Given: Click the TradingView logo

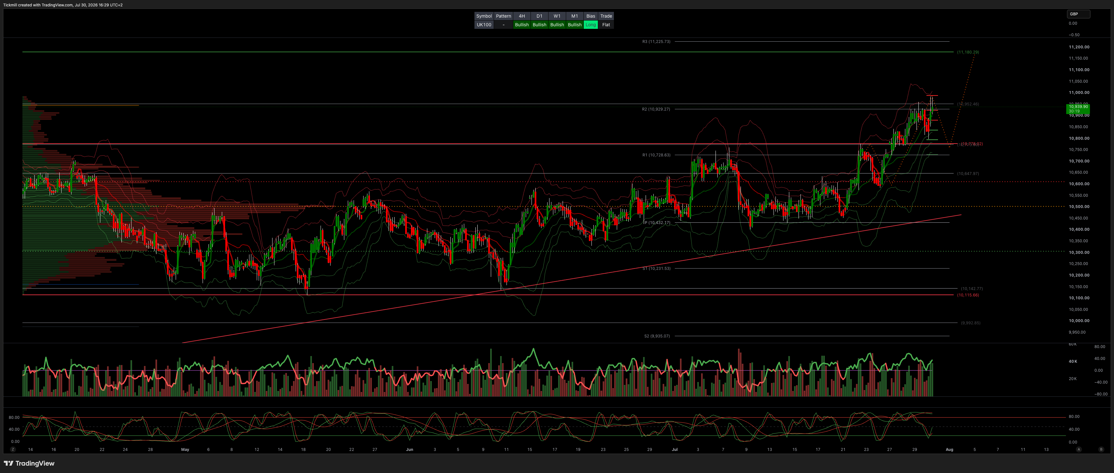Looking at the screenshot, I should [x=29, y=463].
